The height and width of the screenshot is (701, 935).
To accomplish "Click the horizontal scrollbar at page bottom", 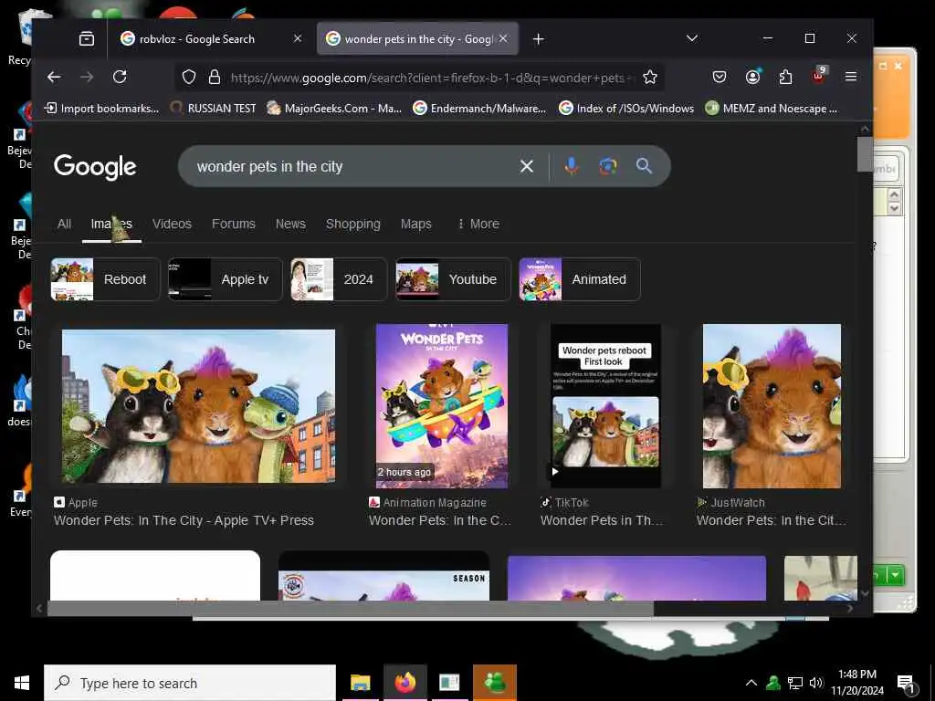I will click(x=350, y=608).
